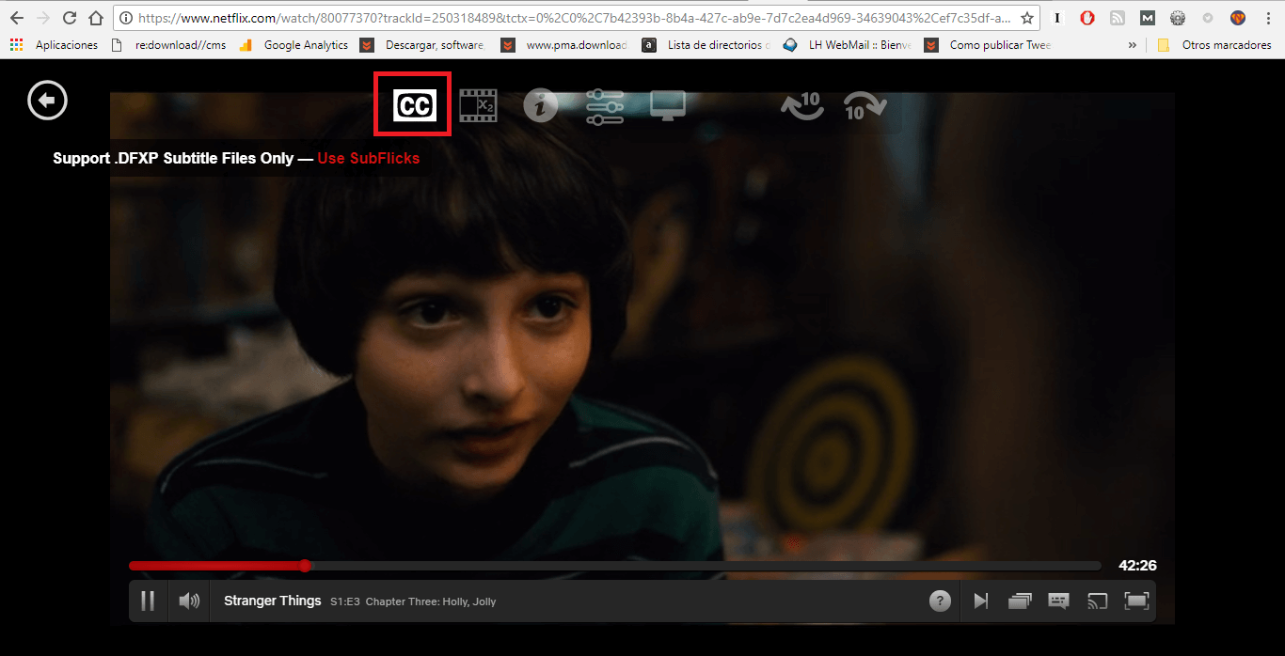This screenshot has width=1285, height=656.
Task: Open the episodes list icon
Action: pyautogui.click(x=1020, y=601)
